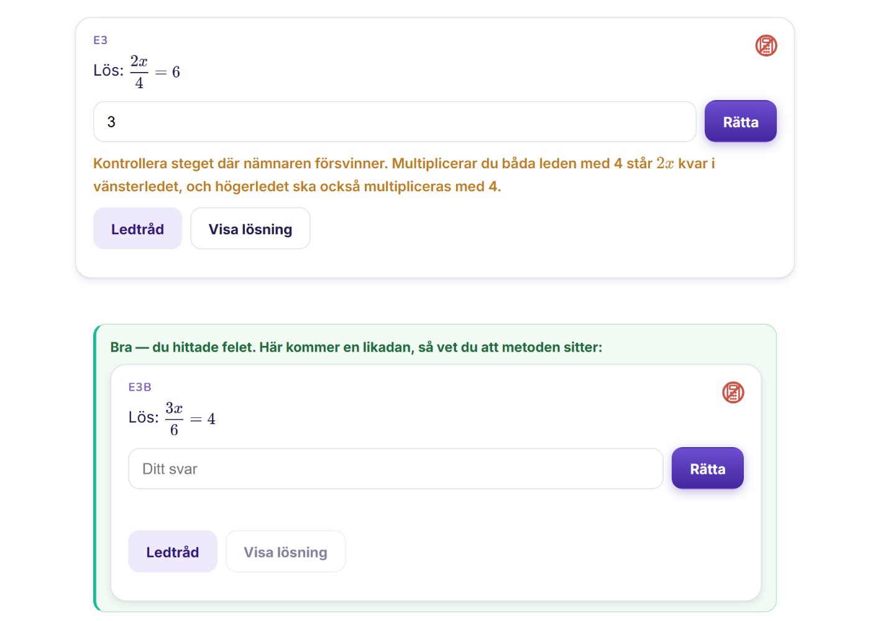Click the no-calculator icon in exercise E3
The height and width of the screenshot is (621, 870).
766,45
